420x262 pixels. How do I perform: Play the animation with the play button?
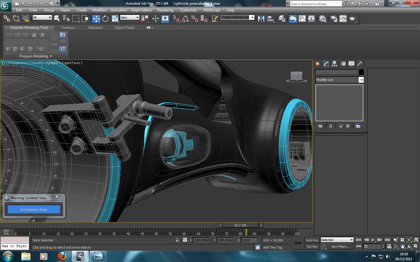[x=373, y=240]
